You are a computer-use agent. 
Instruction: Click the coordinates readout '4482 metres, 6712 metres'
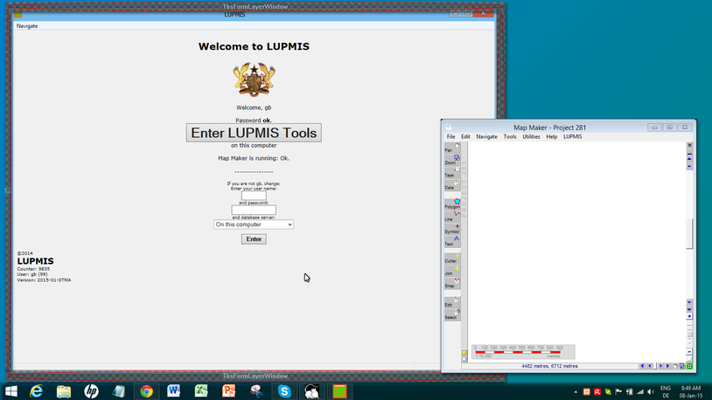[549, 366]
